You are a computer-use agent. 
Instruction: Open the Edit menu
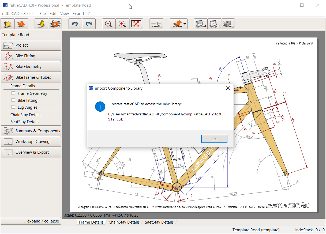(x=53, y=13)
